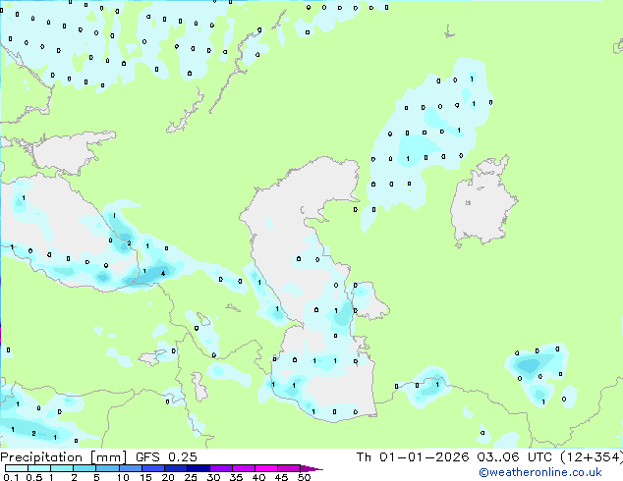Click the '0.5' legend label
The image size is (623, 481).
pyautogui.click(x=34, y=477)
